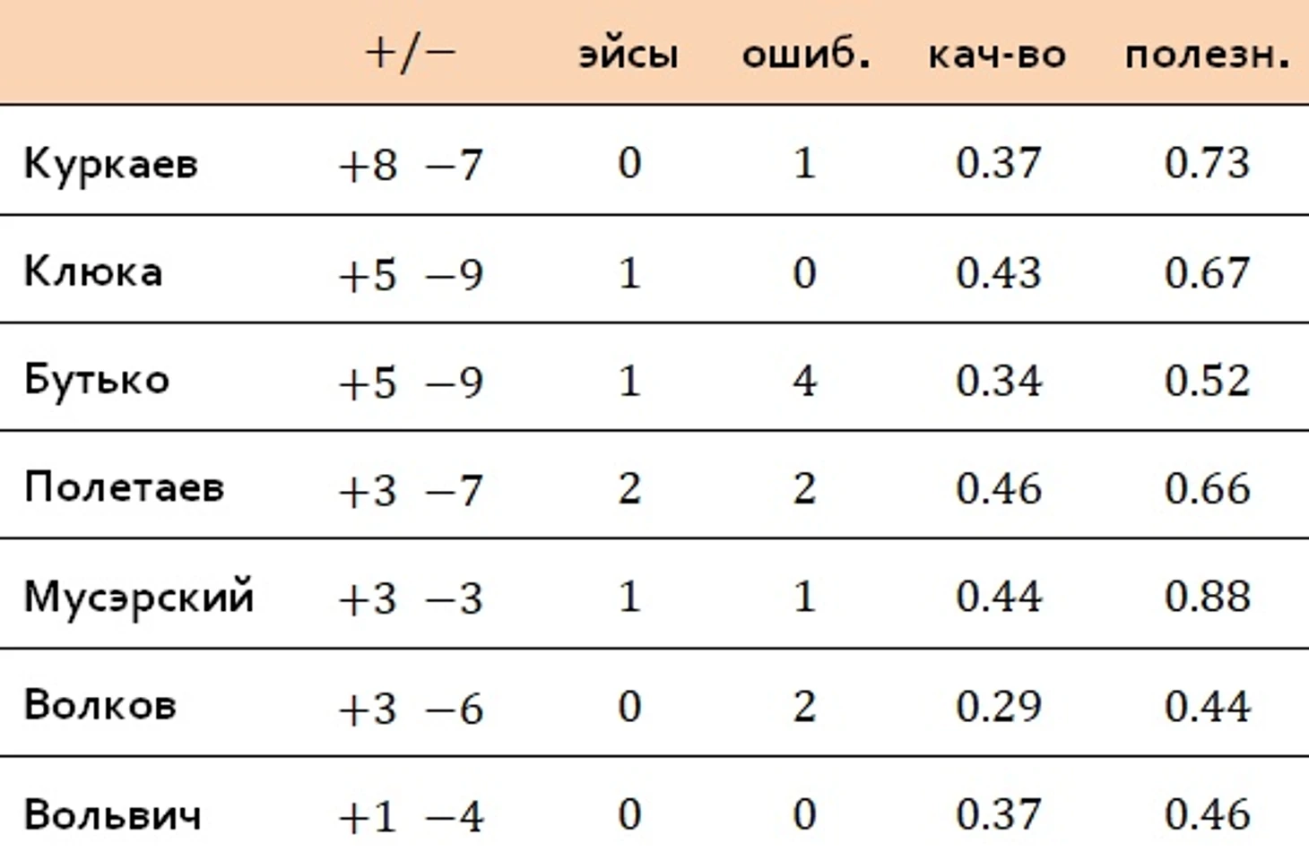Select player name Волков
This screenshot has width=1309, height=860.
coord(100,706)
